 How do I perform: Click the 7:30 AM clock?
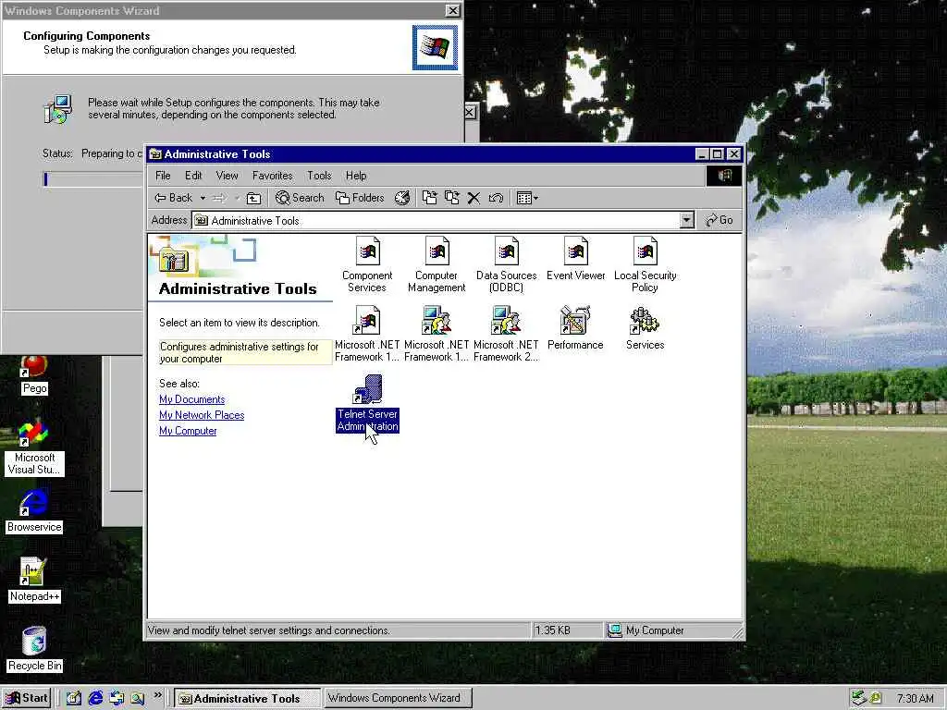click(915, 699)
